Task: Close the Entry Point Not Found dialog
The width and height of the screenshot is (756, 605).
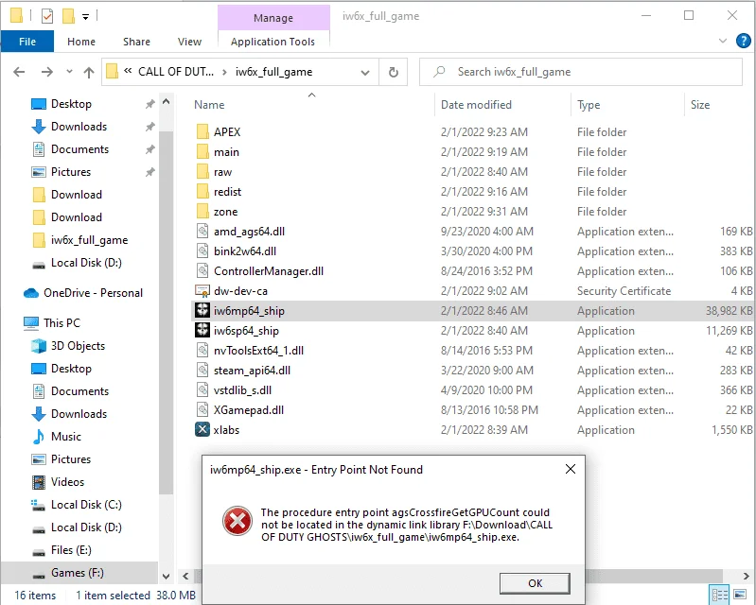Action: (x=570, y=469)
